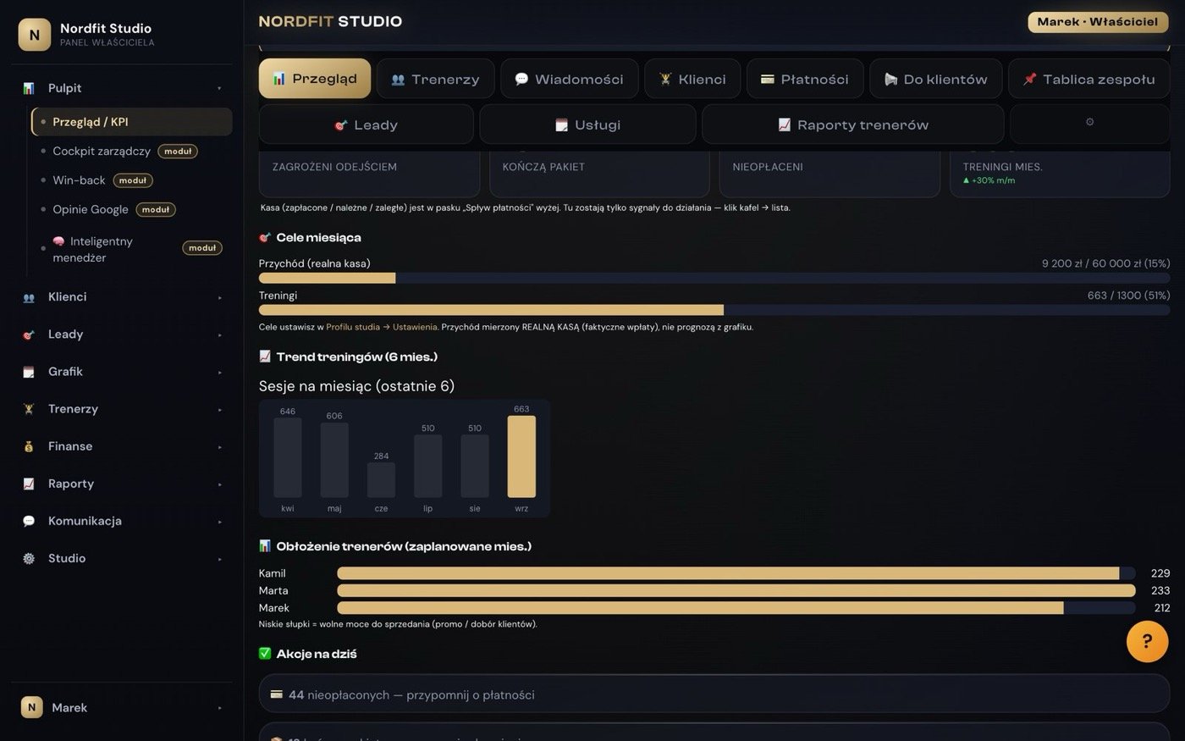Select Win-back in sidebar
The width and height of the screenshot is (1185, 741).
point(79,180)
